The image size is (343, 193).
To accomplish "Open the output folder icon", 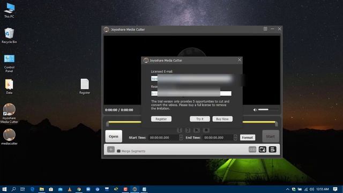I will pyautogui.click(x=262, y=150).
